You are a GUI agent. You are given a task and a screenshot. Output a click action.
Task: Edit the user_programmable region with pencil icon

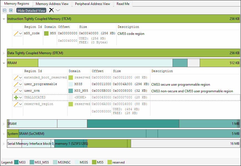pyautogui.click(x=16, y=84)
